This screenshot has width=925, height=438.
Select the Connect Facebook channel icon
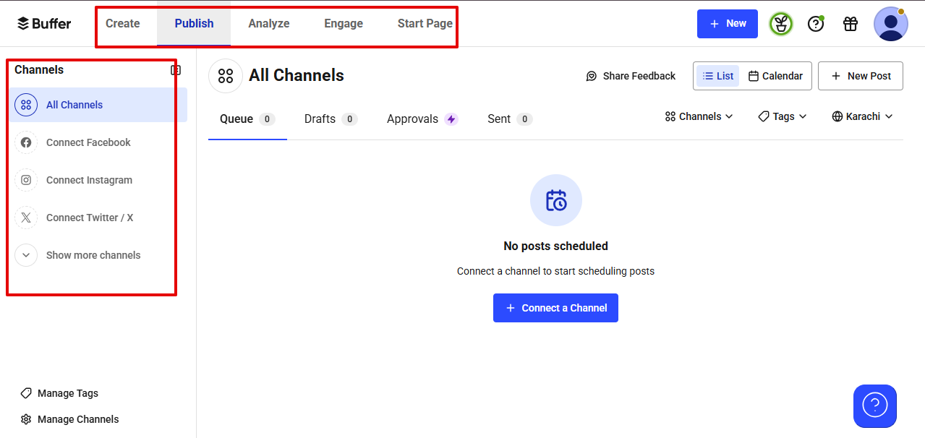tap(26, 142)
